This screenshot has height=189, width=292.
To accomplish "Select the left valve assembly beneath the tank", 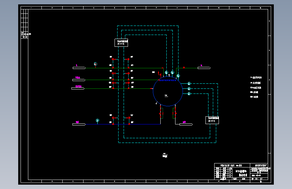I will (161, 113).
